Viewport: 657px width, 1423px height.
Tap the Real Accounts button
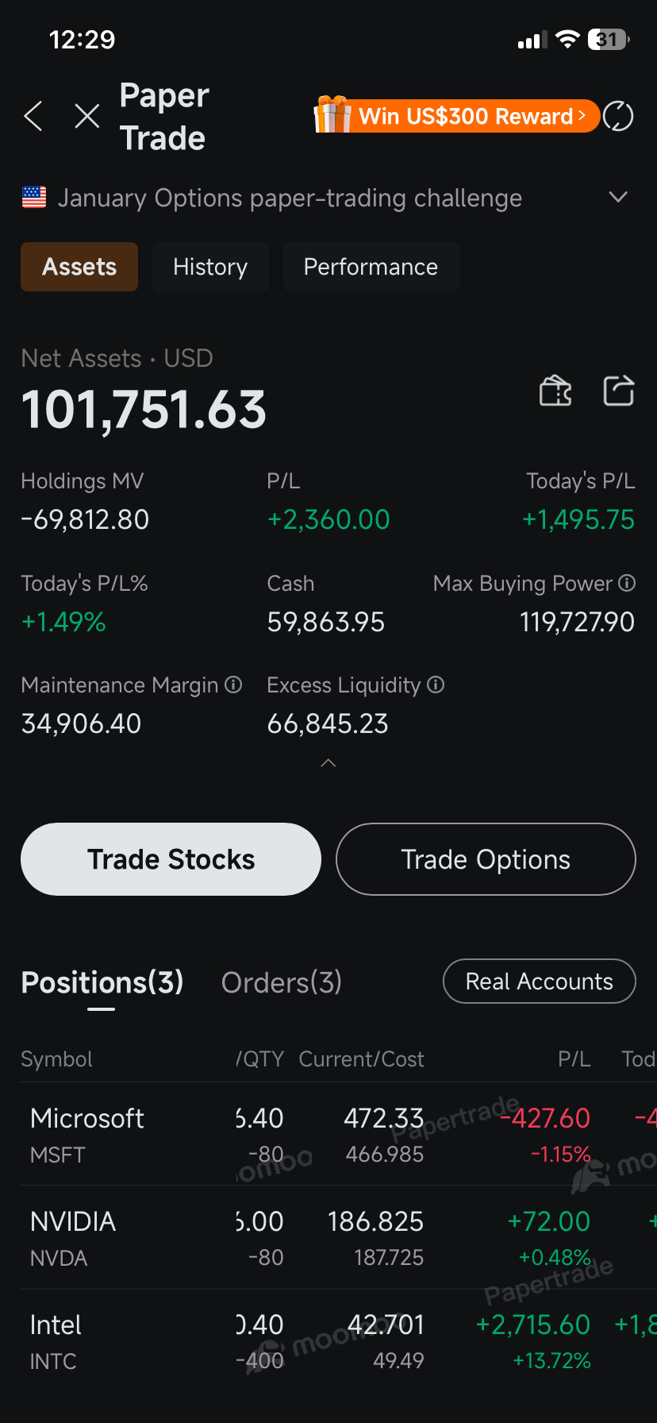539,981
